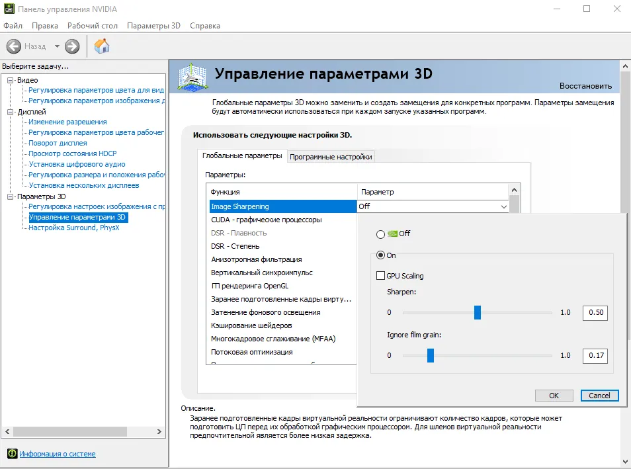
Task: Open Регулировка настроек изображения с просмотром
Action: pos(97,206)
